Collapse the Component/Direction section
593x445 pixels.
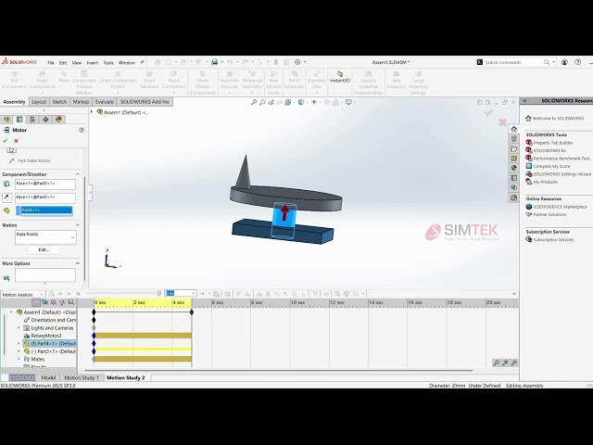(78, 174)
